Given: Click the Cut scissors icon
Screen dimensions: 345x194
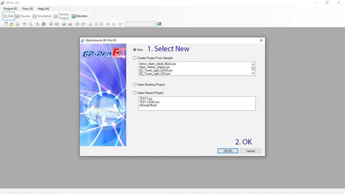Looking at the screenshot, I should (x=90, y=24).
